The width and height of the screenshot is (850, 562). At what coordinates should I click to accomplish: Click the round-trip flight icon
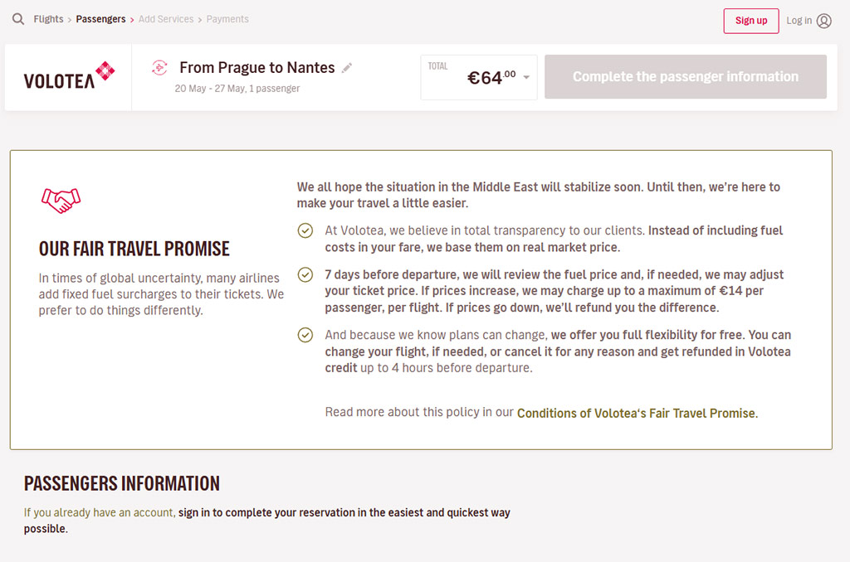click(159, 68)
